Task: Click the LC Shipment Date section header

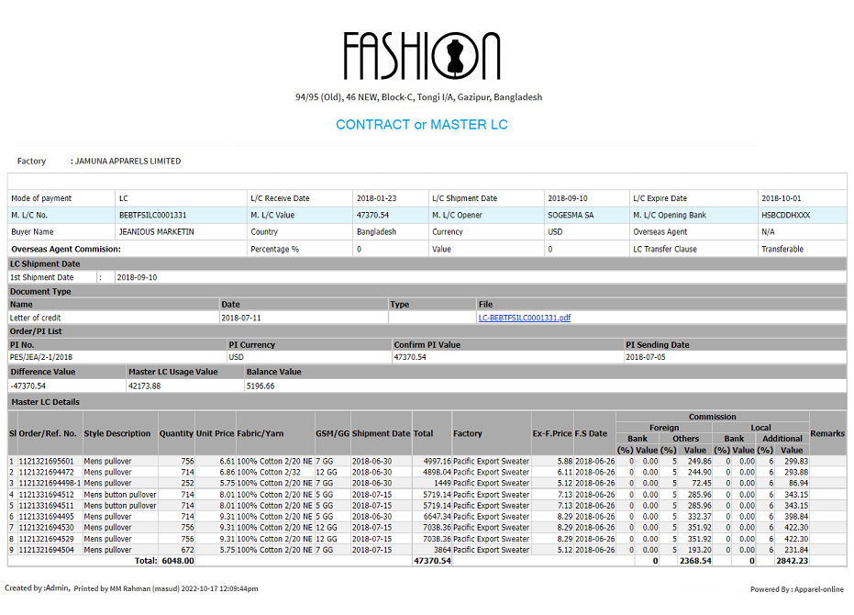Action: (45, 263)
